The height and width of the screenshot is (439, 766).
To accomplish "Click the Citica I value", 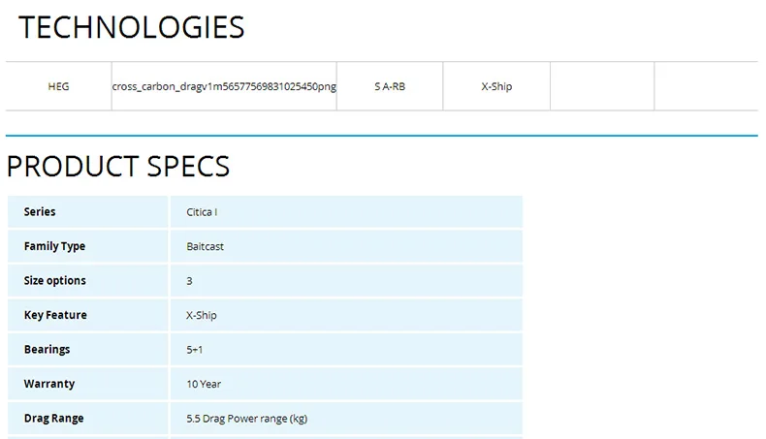I will tap(202, 212).
